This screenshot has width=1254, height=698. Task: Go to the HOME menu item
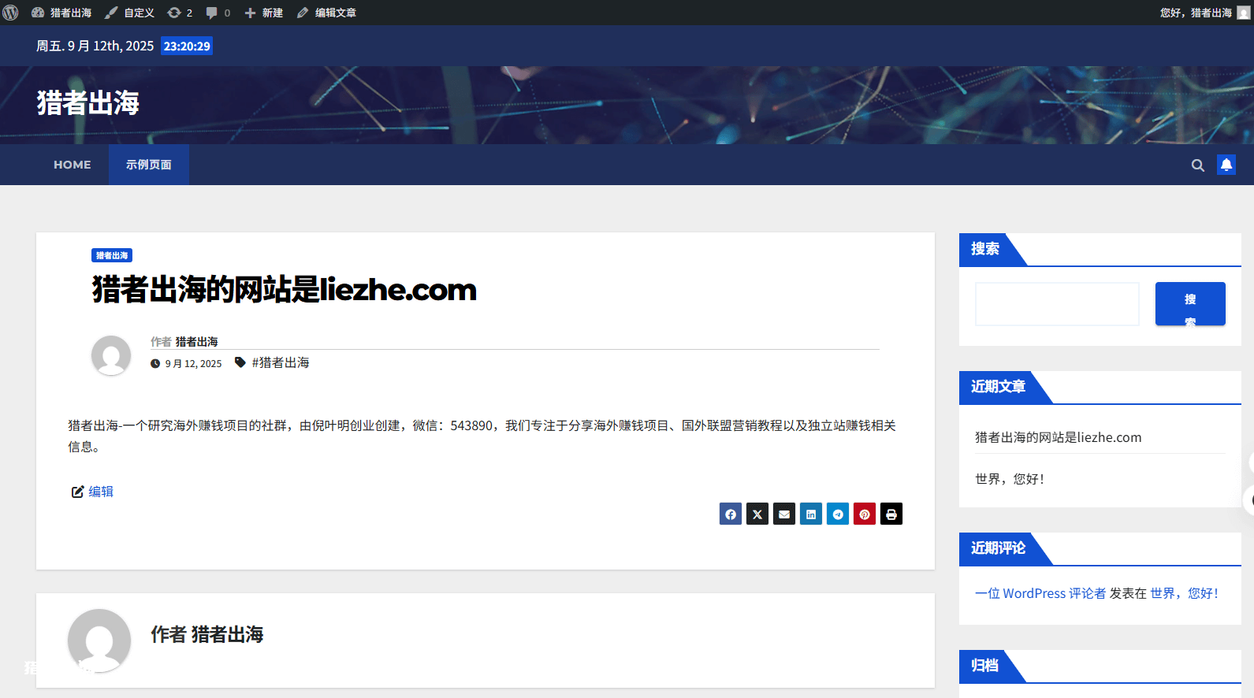tap(73, 165)
